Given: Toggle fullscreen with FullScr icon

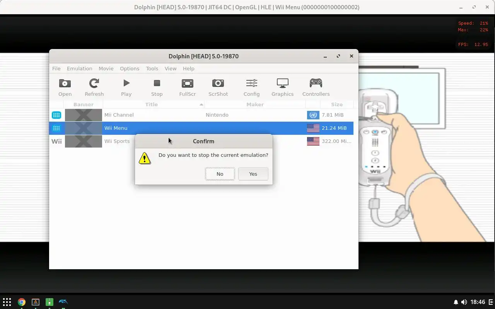Looking at the screenshot, I should [188, 87].
